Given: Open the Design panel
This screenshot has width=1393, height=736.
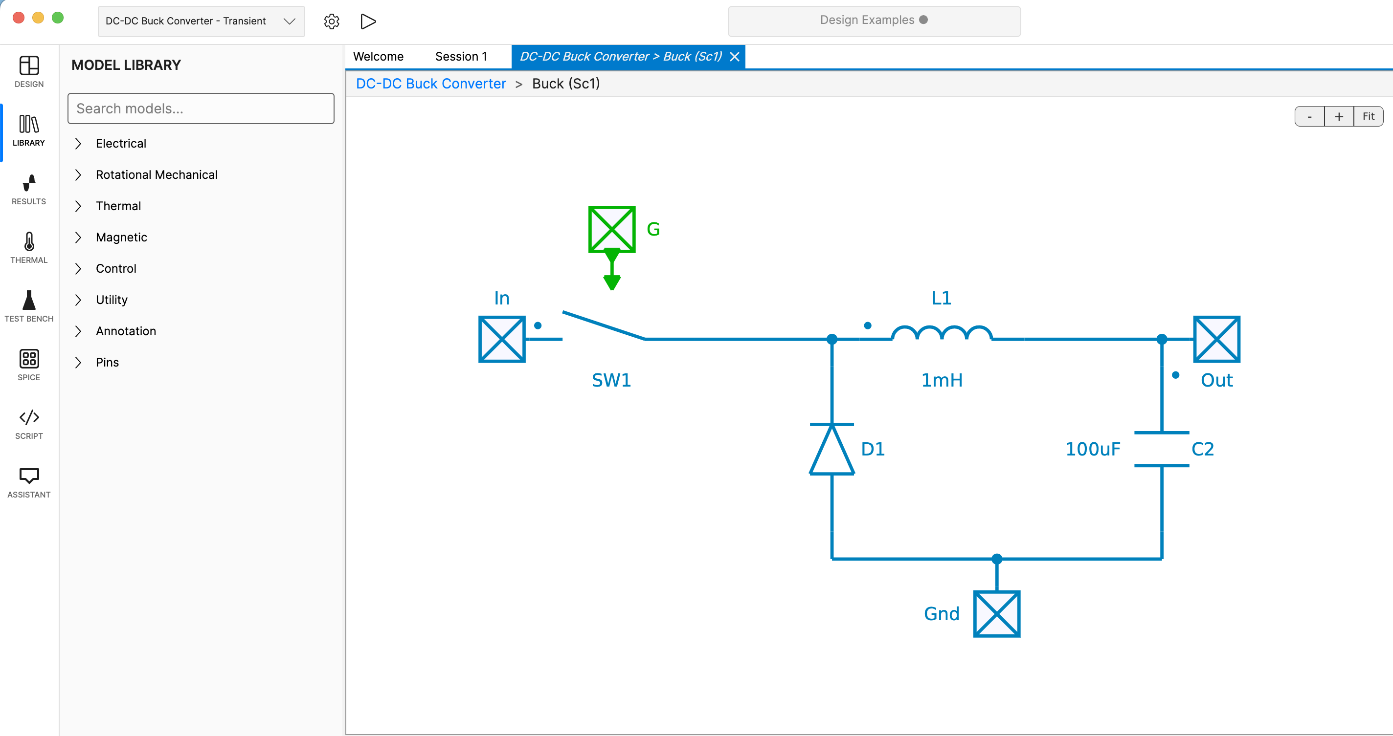Looking at the screenshot, I should [29, 72].
